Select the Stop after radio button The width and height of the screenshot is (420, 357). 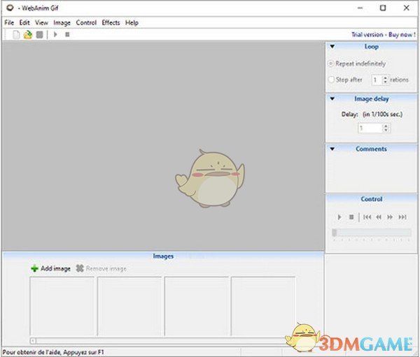[x=332, y=80]
